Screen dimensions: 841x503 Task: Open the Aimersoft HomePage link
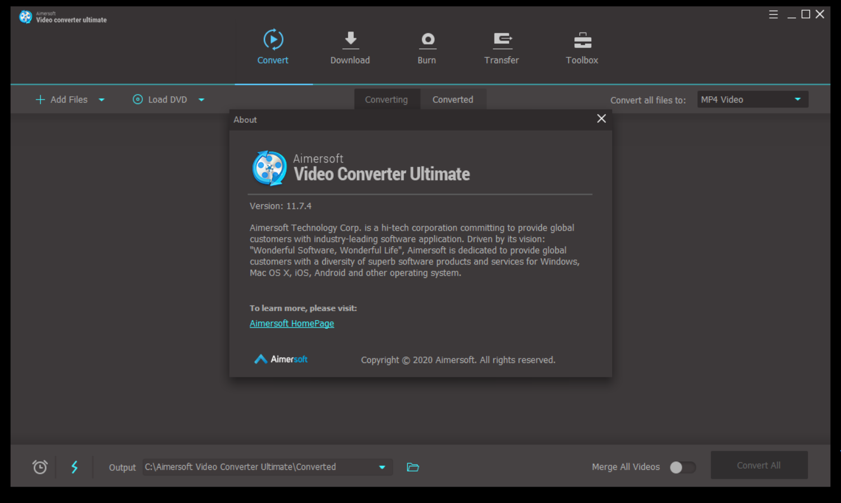pos(292,324)
